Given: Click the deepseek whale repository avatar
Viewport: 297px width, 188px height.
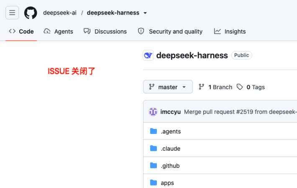Looking at the screenshot, I should tap(148, 55).
